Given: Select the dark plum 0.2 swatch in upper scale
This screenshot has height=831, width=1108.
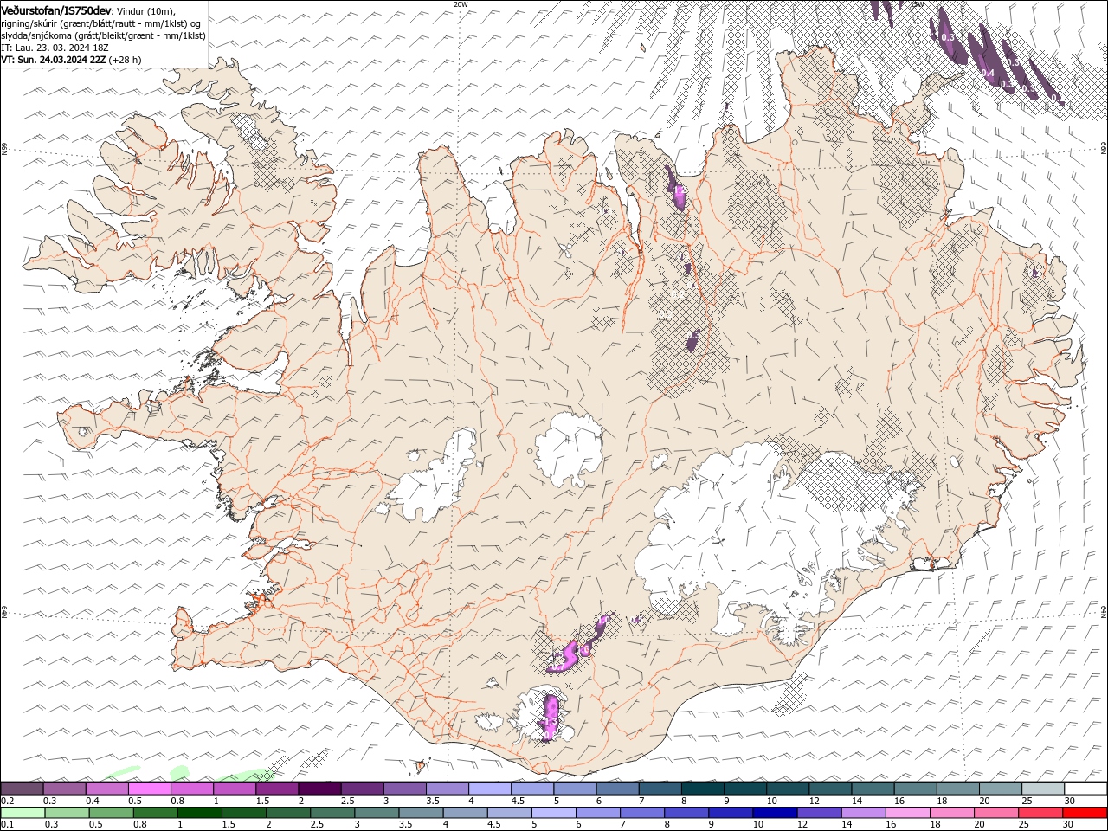Looking at the screenshot, I should [22, 789].
